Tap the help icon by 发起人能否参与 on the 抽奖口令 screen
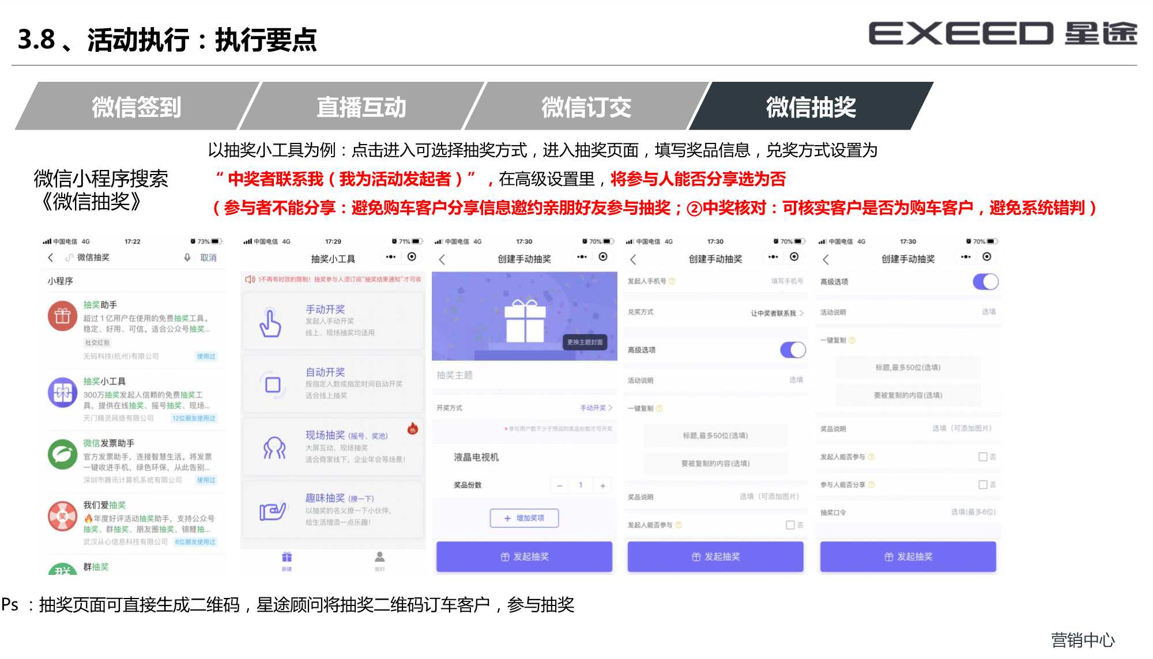Screen dimensions: 1153x659 [x=871, y=457]
